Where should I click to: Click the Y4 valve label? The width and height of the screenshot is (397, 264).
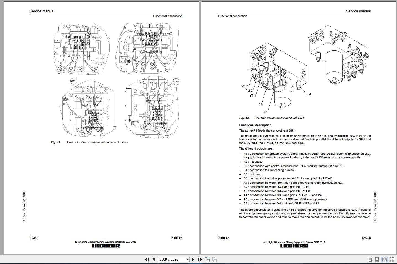[x=260, y=104]
